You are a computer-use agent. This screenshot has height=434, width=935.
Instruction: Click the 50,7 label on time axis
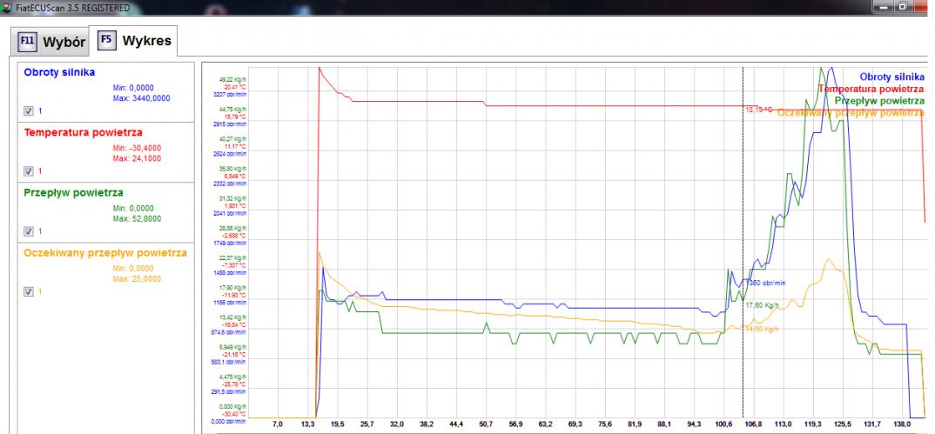(486, 424)
